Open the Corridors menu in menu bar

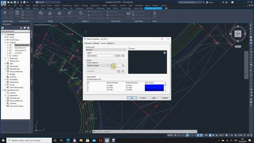click(x=114, y=5)
